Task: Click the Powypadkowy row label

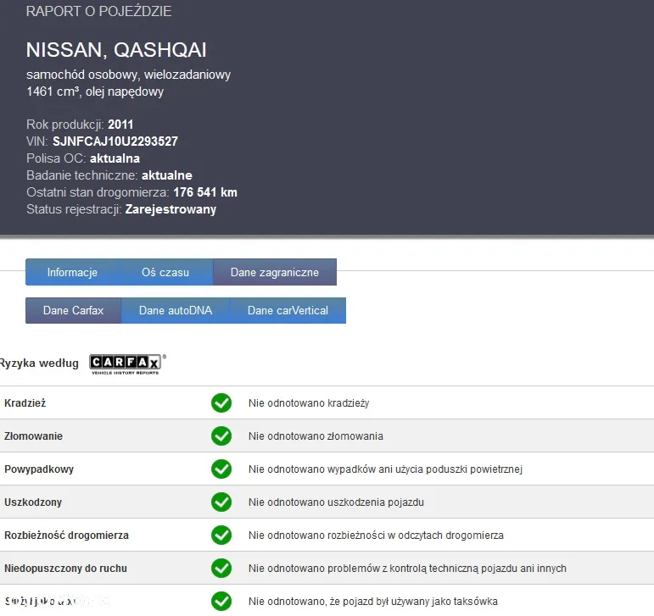Action: pyautogui.click(x=39, y=469)
